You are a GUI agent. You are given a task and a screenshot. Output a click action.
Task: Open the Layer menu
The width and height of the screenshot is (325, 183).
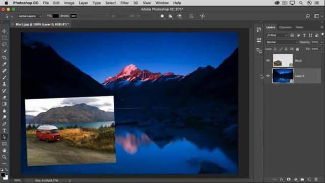(83, 3)
